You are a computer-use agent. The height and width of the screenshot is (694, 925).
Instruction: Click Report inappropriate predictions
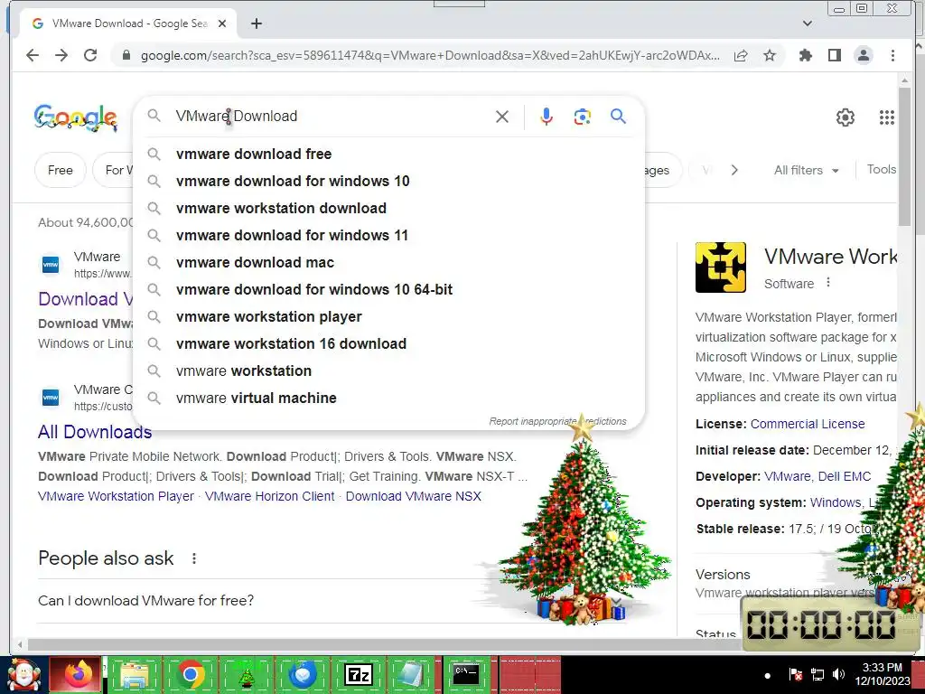click(557, 421)
